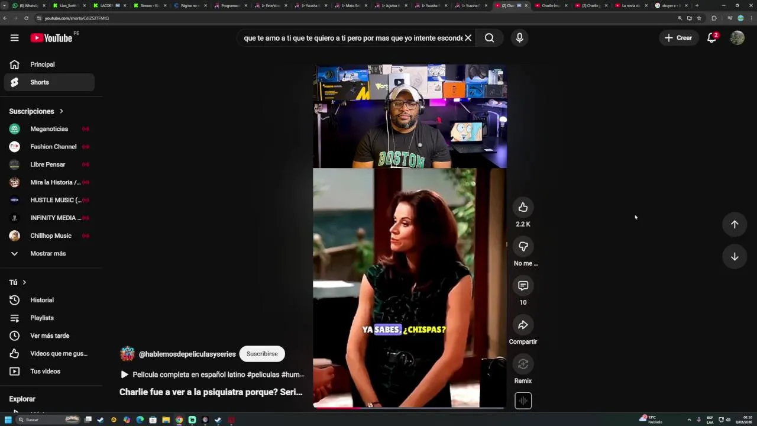
Task: Open the Fashion Channel subscription
Action: (x=49, y=147)
